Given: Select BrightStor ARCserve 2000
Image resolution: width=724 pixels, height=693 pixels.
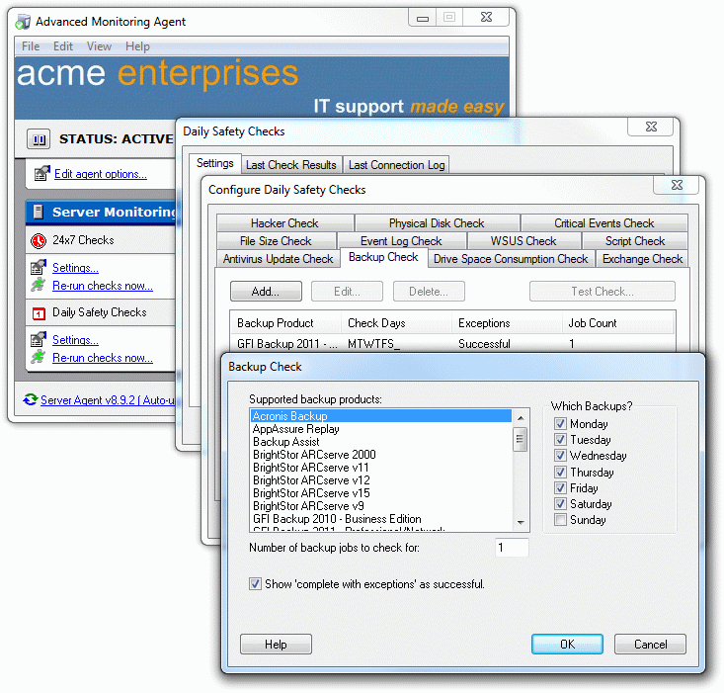Looking at the screenshot, I should coord(381,455).
